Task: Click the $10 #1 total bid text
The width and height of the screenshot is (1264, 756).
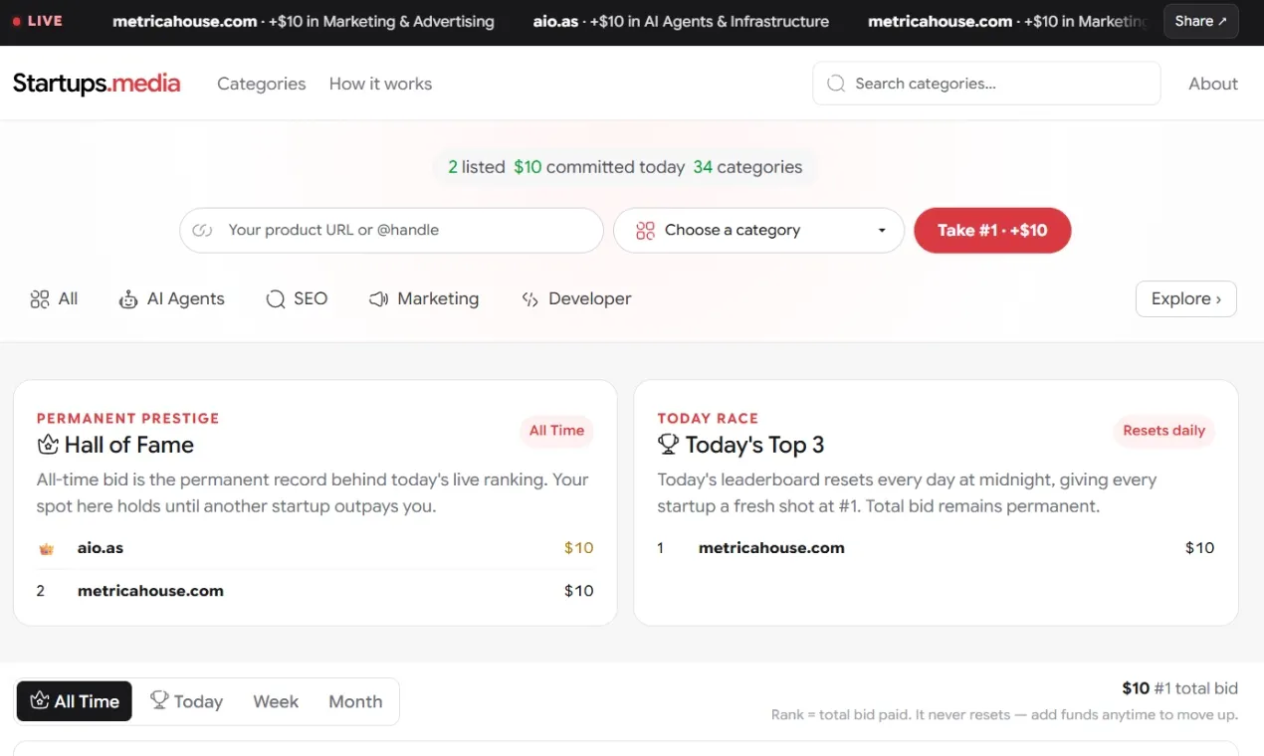Action: tap(1179, 688)
